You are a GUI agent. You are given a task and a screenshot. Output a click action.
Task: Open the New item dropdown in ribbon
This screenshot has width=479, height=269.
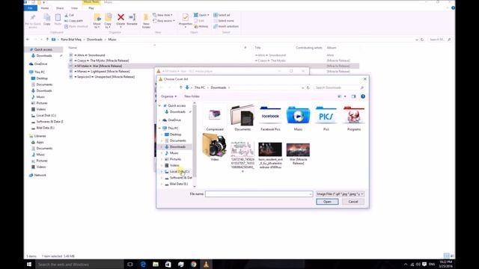click(163, 15)
